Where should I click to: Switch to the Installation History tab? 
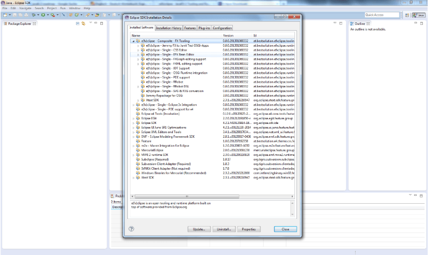pyautogui.click(x=169, y=28)
